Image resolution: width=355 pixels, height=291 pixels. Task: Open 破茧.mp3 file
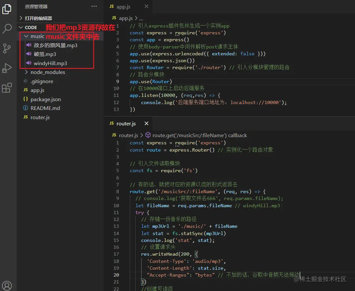click(x=45, y=54)
